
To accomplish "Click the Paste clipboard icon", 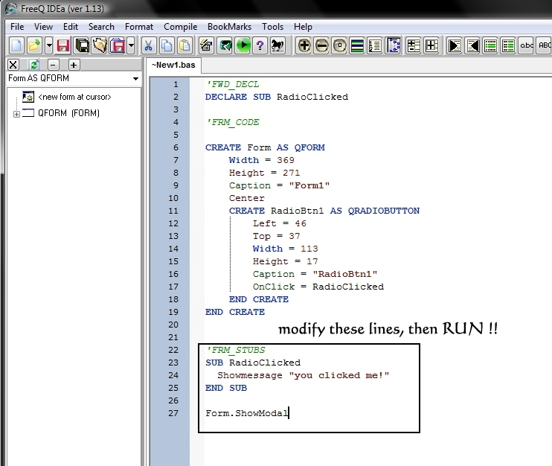I will tap(185, 46).
